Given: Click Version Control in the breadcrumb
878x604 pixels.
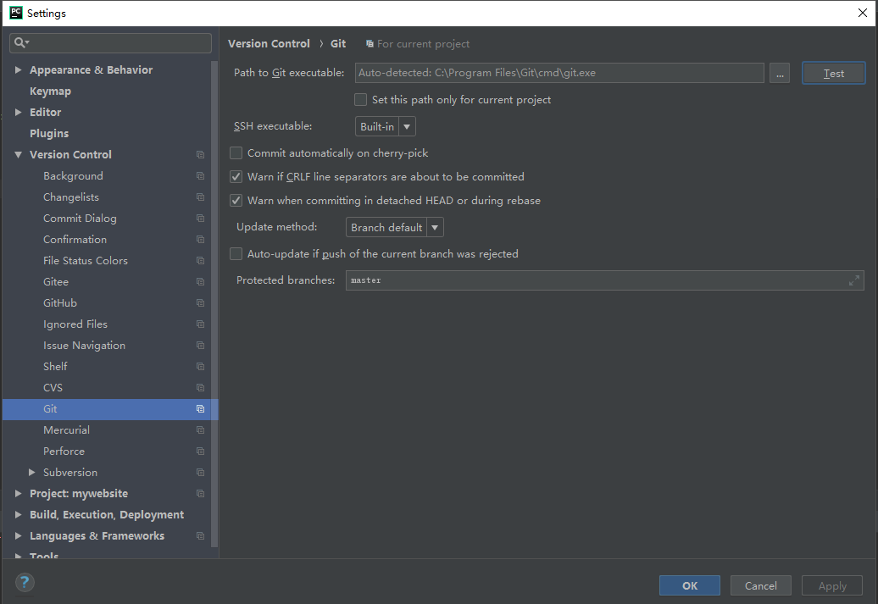Looking at the screenshot, I should pos(269,44).
